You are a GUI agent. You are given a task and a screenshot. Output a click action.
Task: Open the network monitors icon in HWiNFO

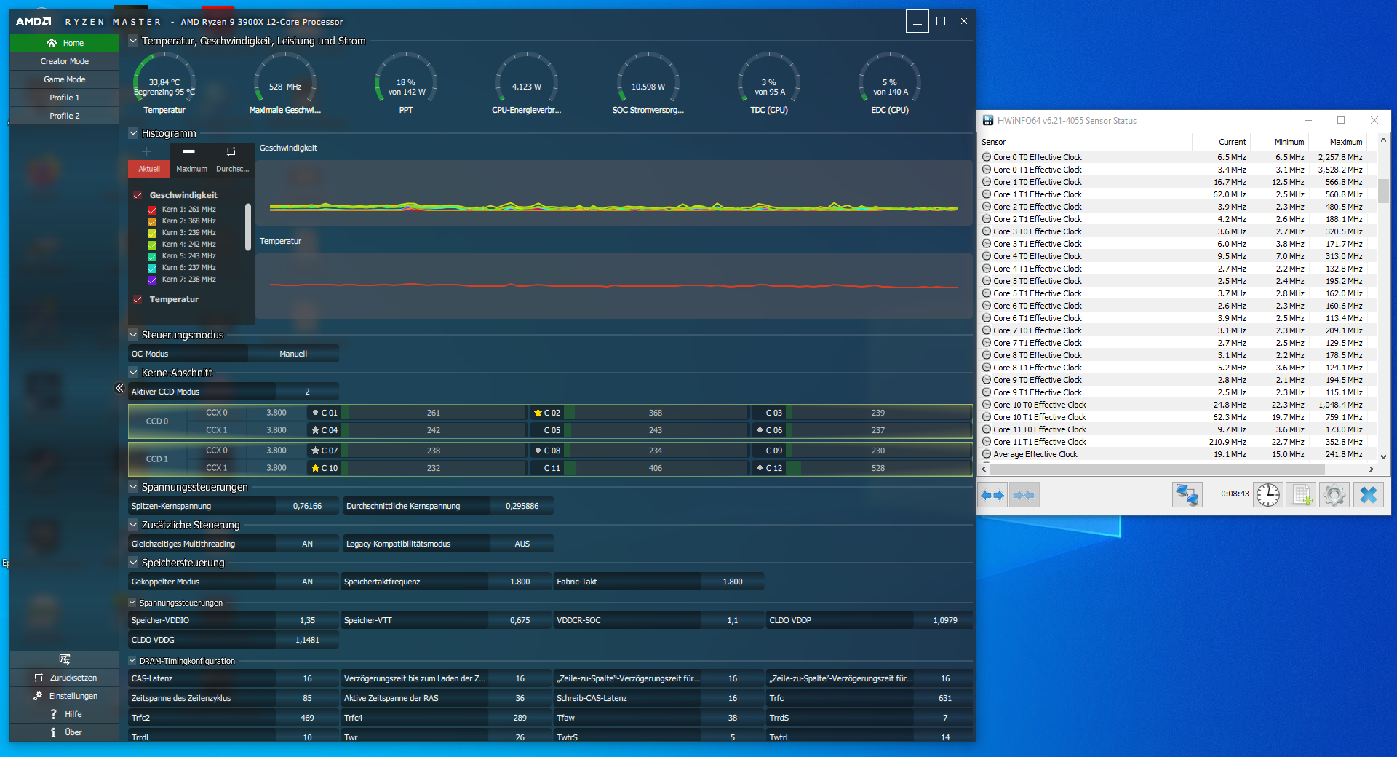click(1187, 495)
